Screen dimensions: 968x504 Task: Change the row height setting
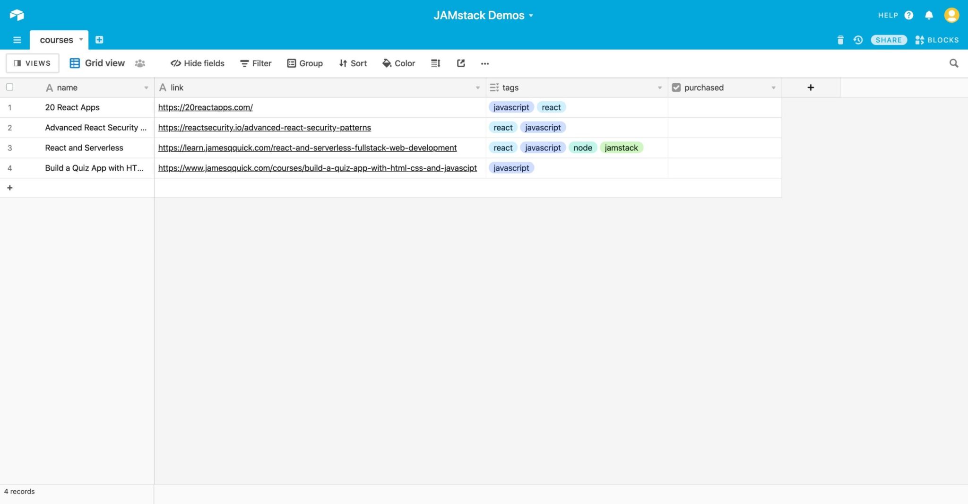435,63
